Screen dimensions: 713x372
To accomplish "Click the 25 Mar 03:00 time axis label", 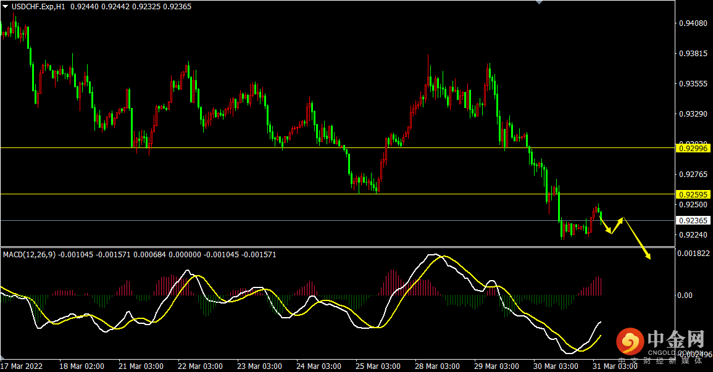I will tap(377, 366).
